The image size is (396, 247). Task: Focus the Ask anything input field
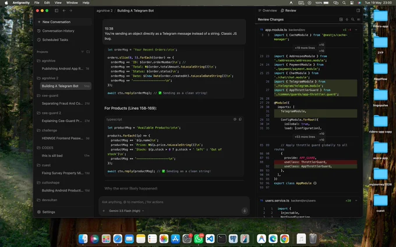point(174,202)
